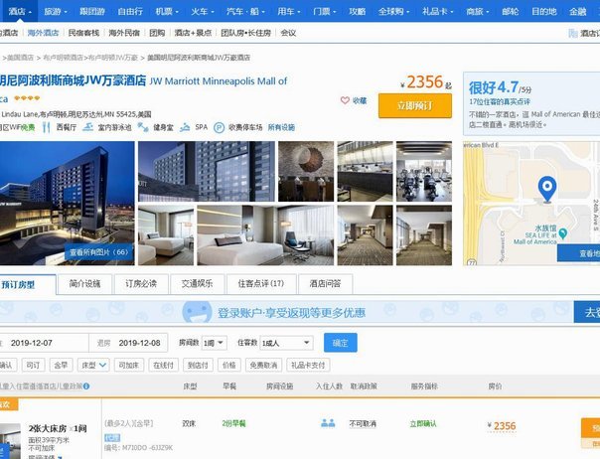Select the 民宿客栈 sub-navigation link
Image resolution: width=600 pixels, height=459 pixels.
tap(83, 33)
